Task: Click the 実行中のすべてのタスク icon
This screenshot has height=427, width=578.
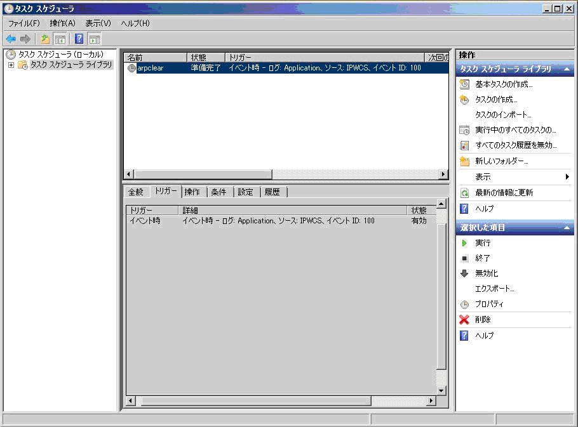Action: [x=464, y=130]
